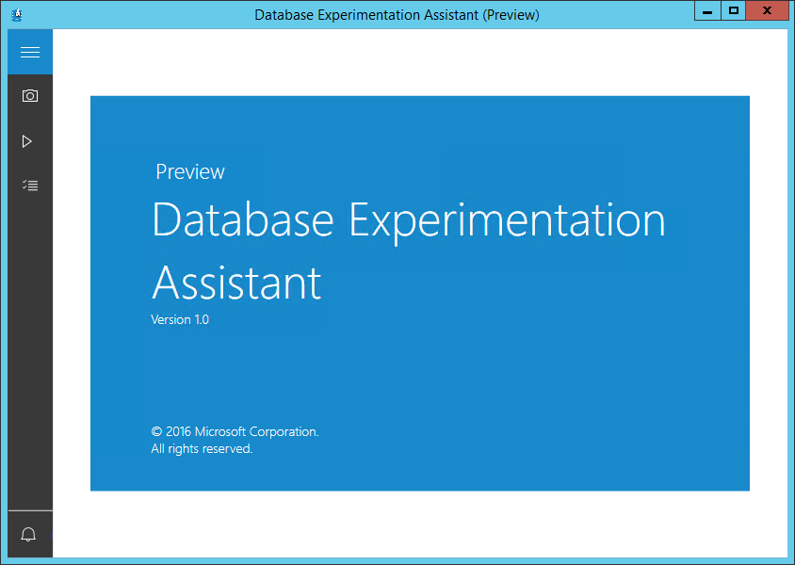The image size is (795, 565).
Task: Select the play Replay trace icon
Action: coord(27,141)
